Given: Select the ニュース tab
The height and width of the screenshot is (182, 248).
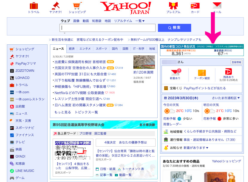Looking at the screenshot, I should [x=58, y=49].
